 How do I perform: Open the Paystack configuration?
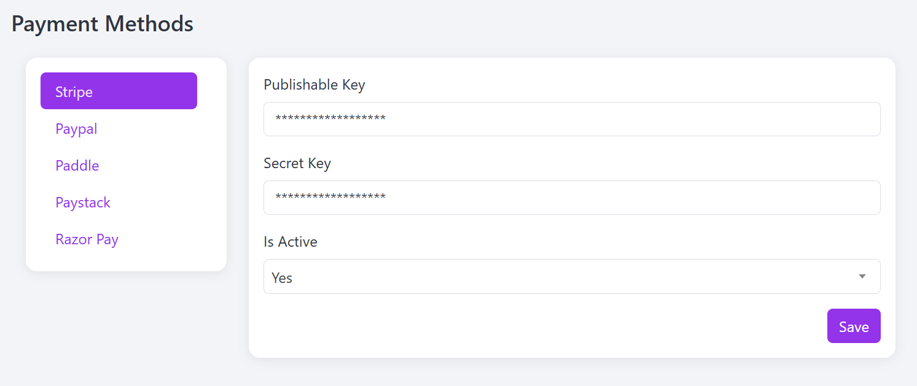119,203
